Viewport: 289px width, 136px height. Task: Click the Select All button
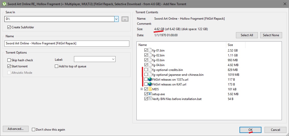[247, 35]
